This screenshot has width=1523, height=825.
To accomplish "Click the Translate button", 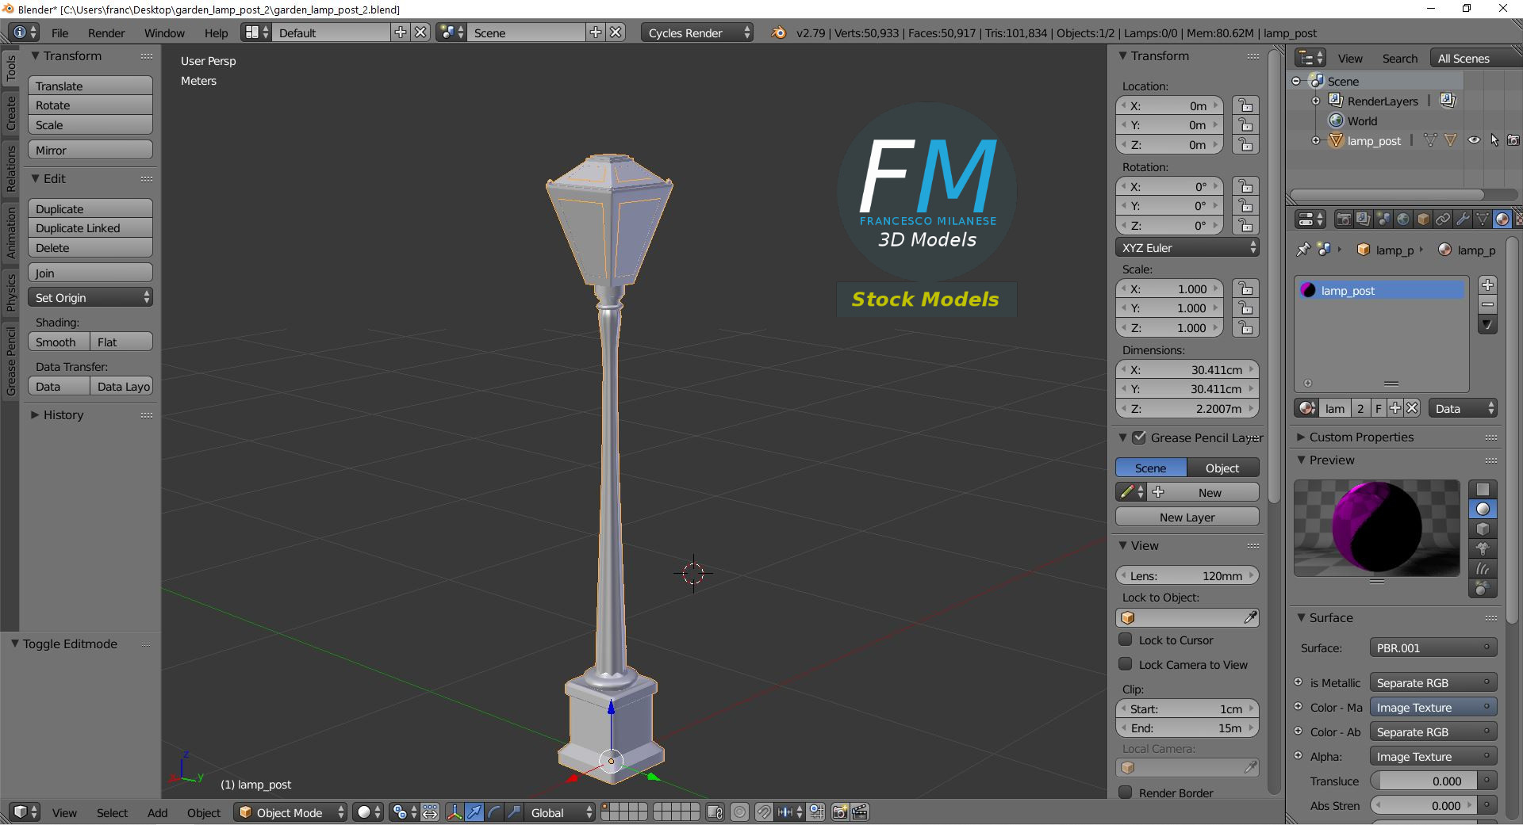I will 90,86.
